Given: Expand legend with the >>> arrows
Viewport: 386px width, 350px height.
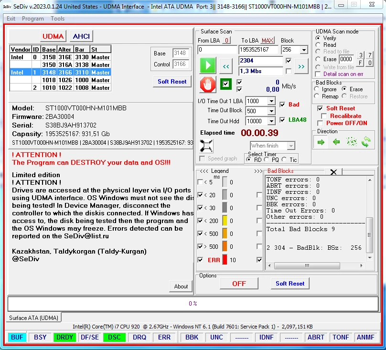Looking at the screenshot, I should 258,171.
